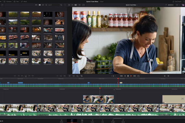Select the cooking clip on the upper video track
This screenshot has width=185, height=123.
pos(99,99)
